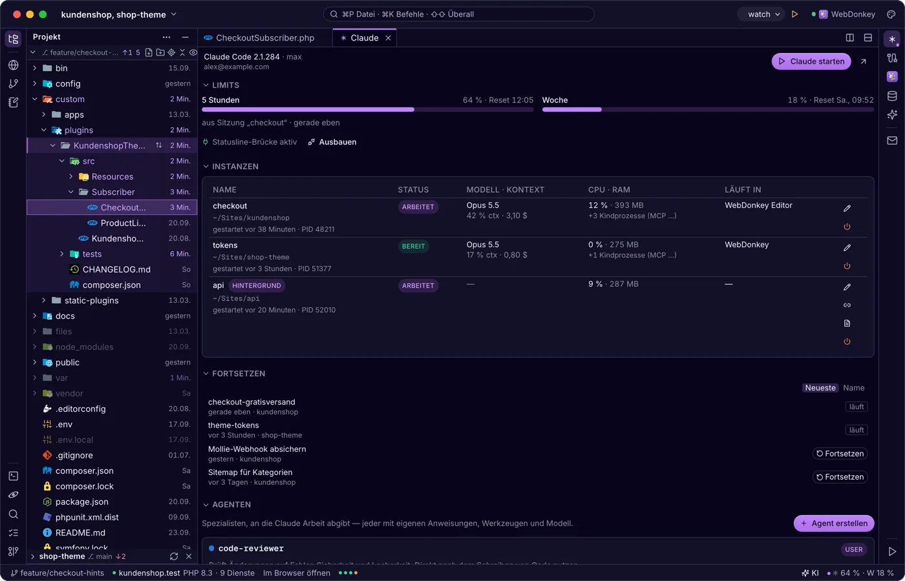This screenshot has width=905, height=581.
Task: Open the AI sparkle icon in right sidebar
Action: (x=892, y=114)
